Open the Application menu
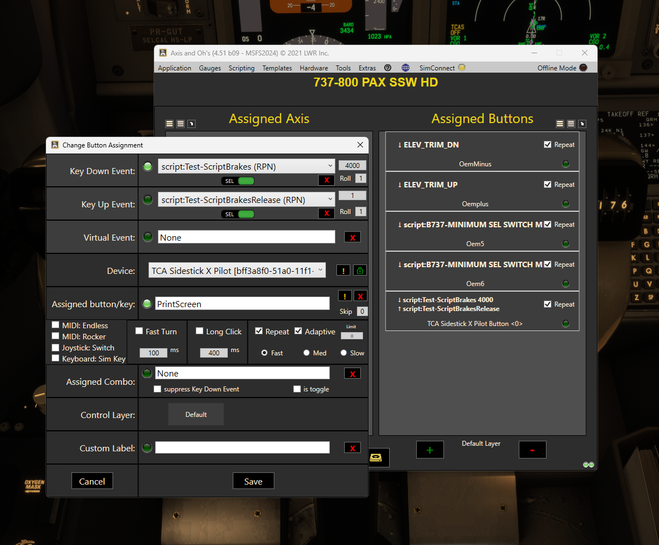Image resolution: width=659 pixels, height=545 pixels. pos(175,68)
